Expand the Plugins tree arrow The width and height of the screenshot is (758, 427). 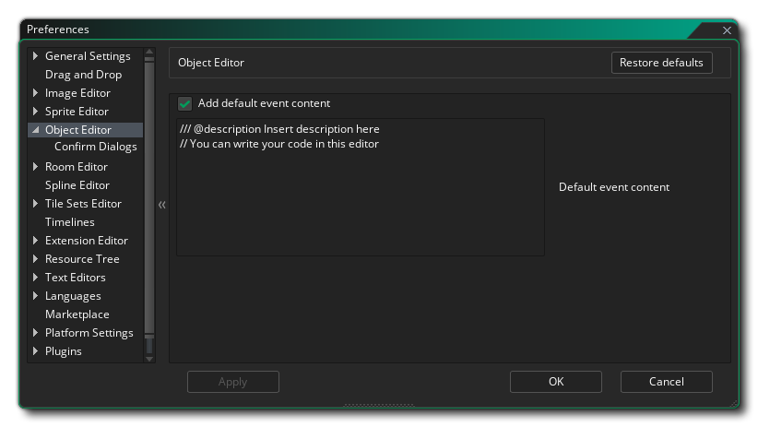pos(36,351)
